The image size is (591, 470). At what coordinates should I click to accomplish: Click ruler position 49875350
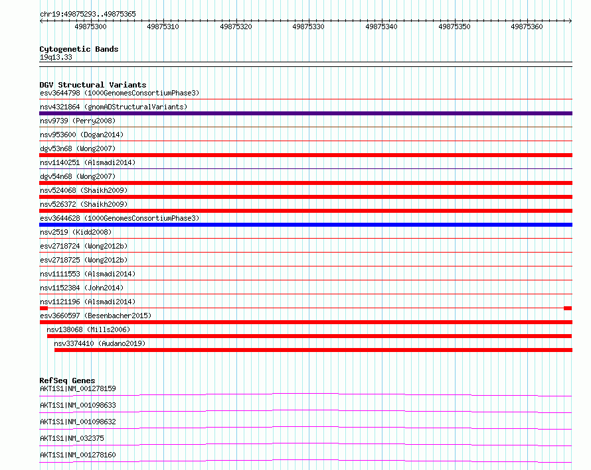click(455, 27)
